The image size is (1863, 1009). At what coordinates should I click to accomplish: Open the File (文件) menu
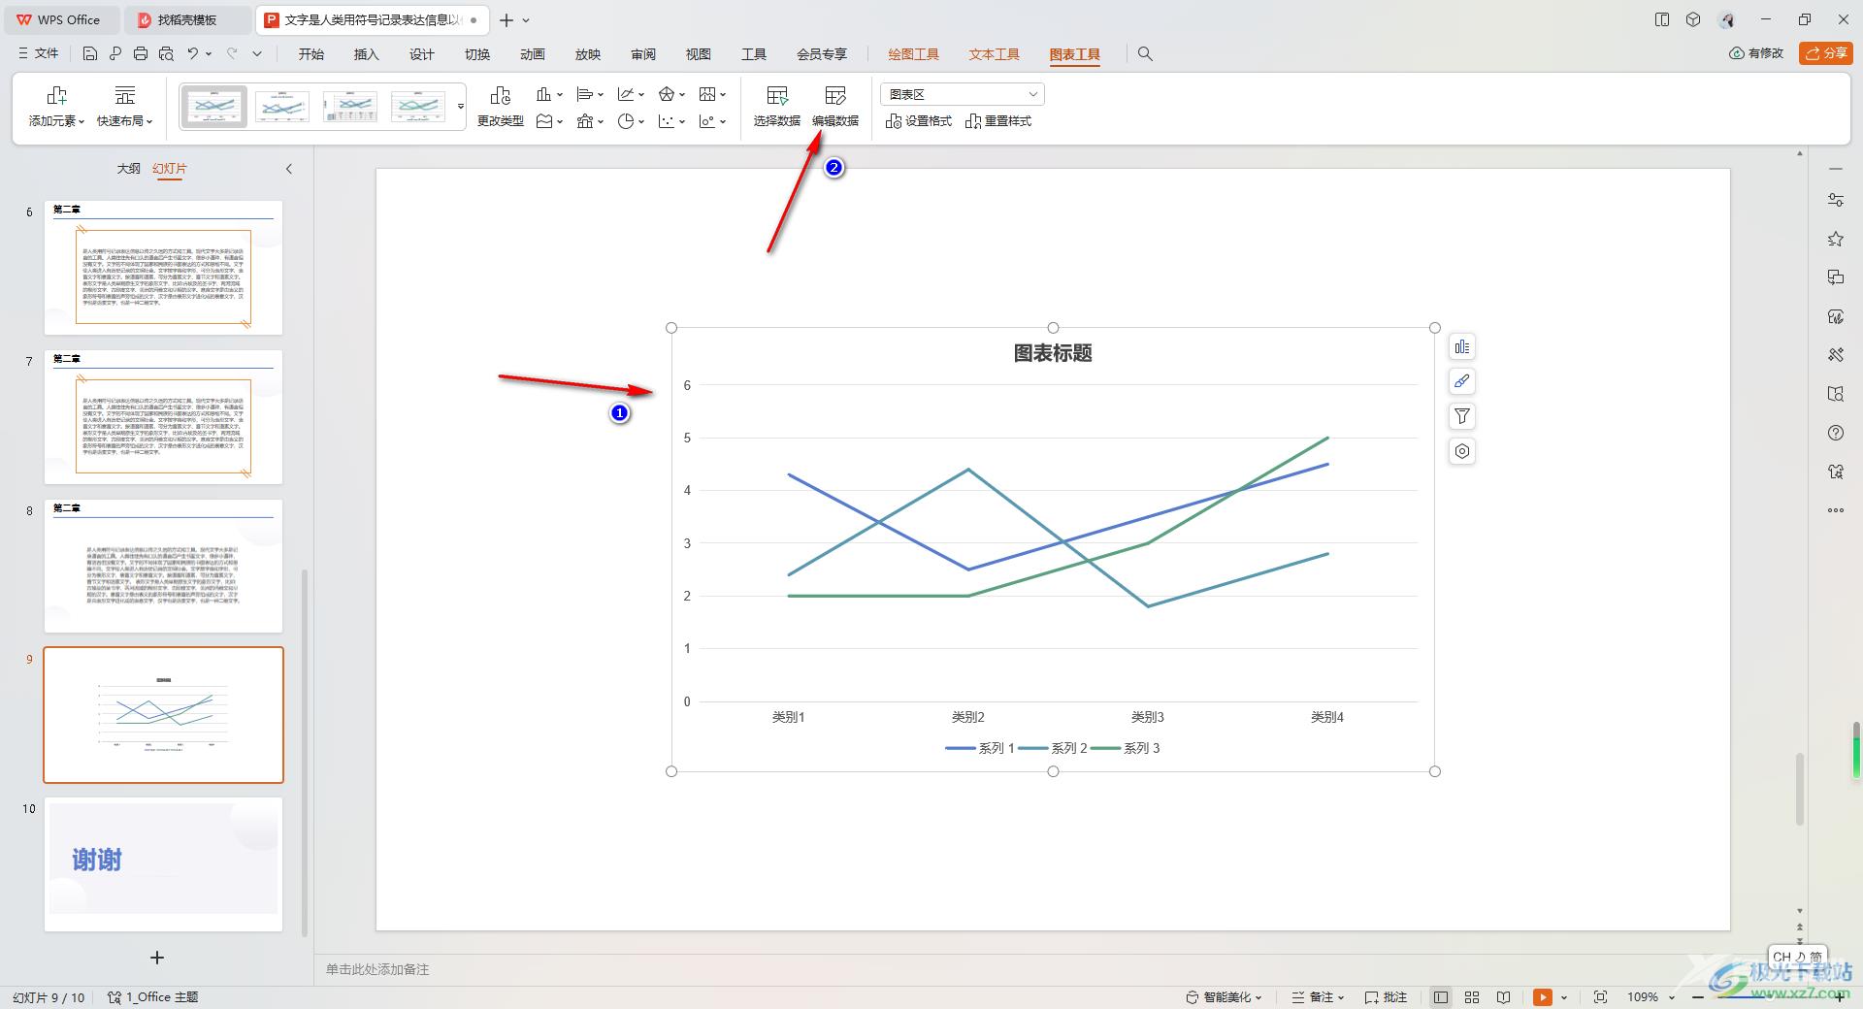click(x=39, y=53)
